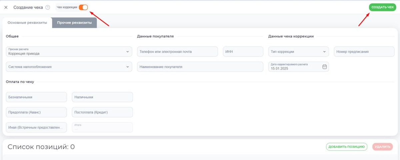The height and width of the screenshot is (160, 400).
Task: Select the Наименование покупателя field
Action: click(200, 67)
